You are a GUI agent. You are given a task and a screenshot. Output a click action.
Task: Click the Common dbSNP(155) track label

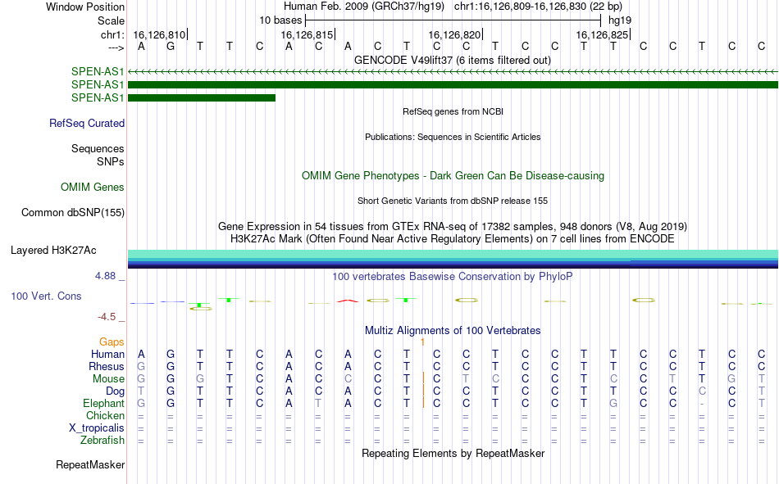(x=73, y=212)
